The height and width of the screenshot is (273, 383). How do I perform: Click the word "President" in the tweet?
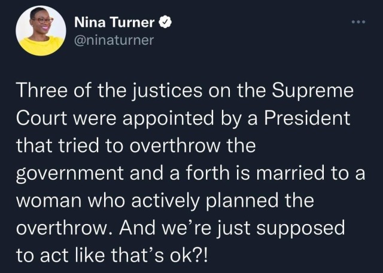(x=307, y=118)
